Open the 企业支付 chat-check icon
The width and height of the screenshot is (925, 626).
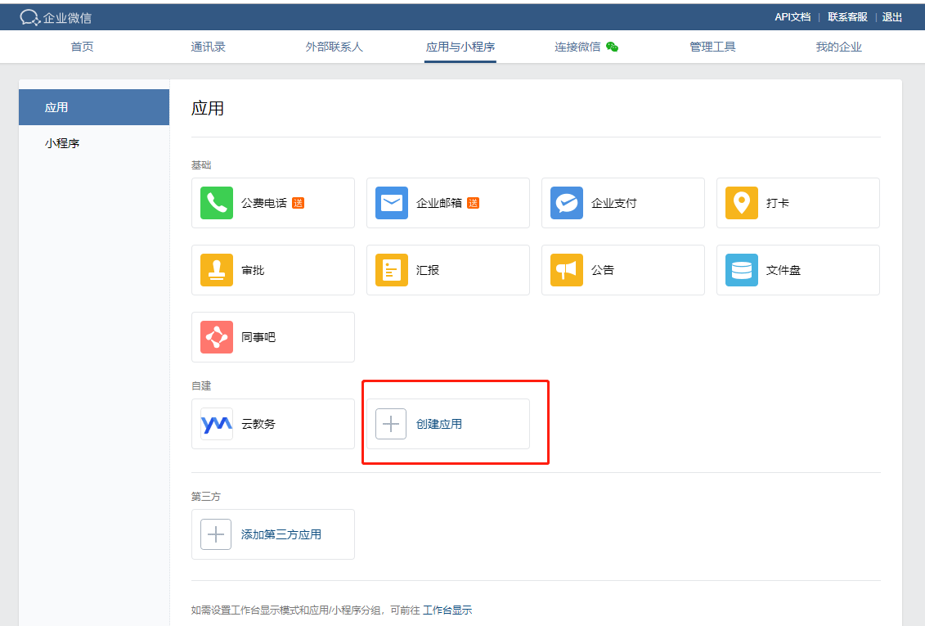[x=566, y=203]
